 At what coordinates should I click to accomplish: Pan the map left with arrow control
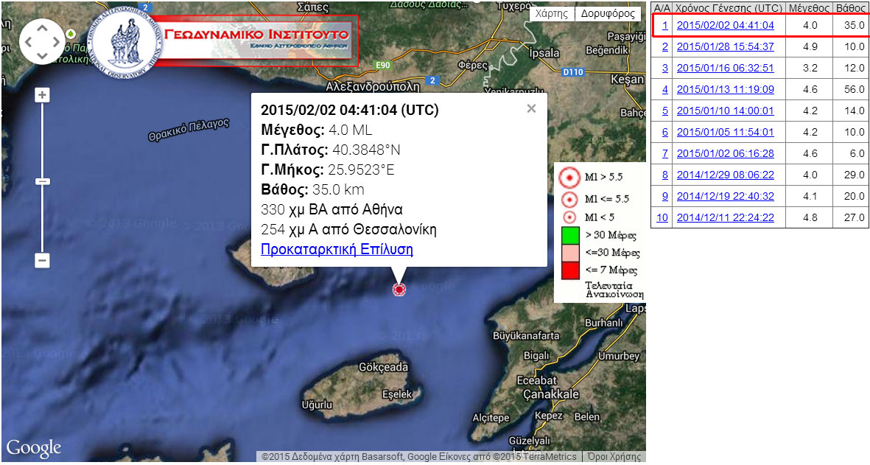[29, 42]
